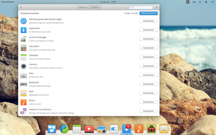This screenshot has height=135, width=216.
Task: Launch the web browser globe in dock
Action: [64, 129]
